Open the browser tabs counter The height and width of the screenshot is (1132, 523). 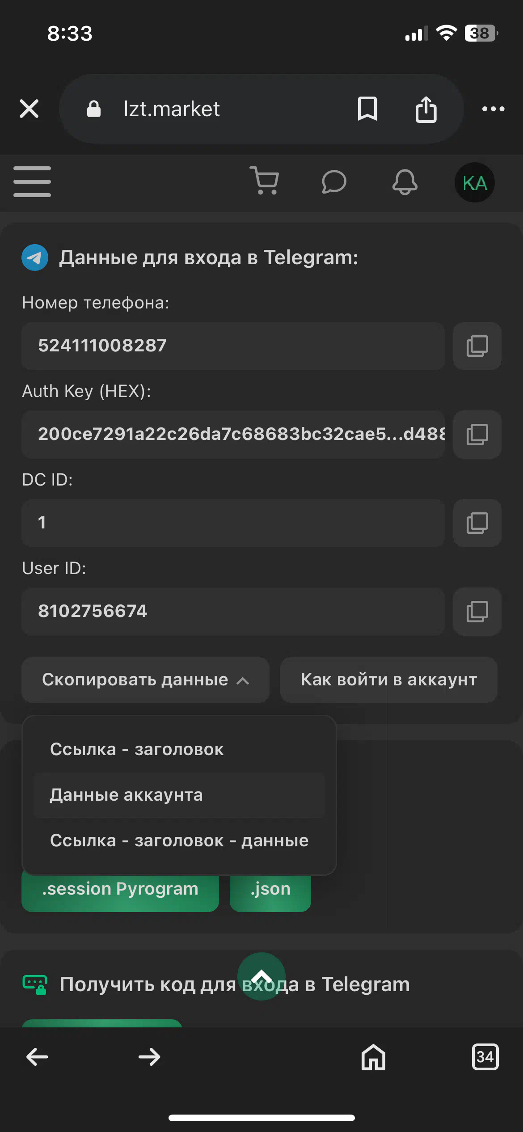[x=485, y=1057]
